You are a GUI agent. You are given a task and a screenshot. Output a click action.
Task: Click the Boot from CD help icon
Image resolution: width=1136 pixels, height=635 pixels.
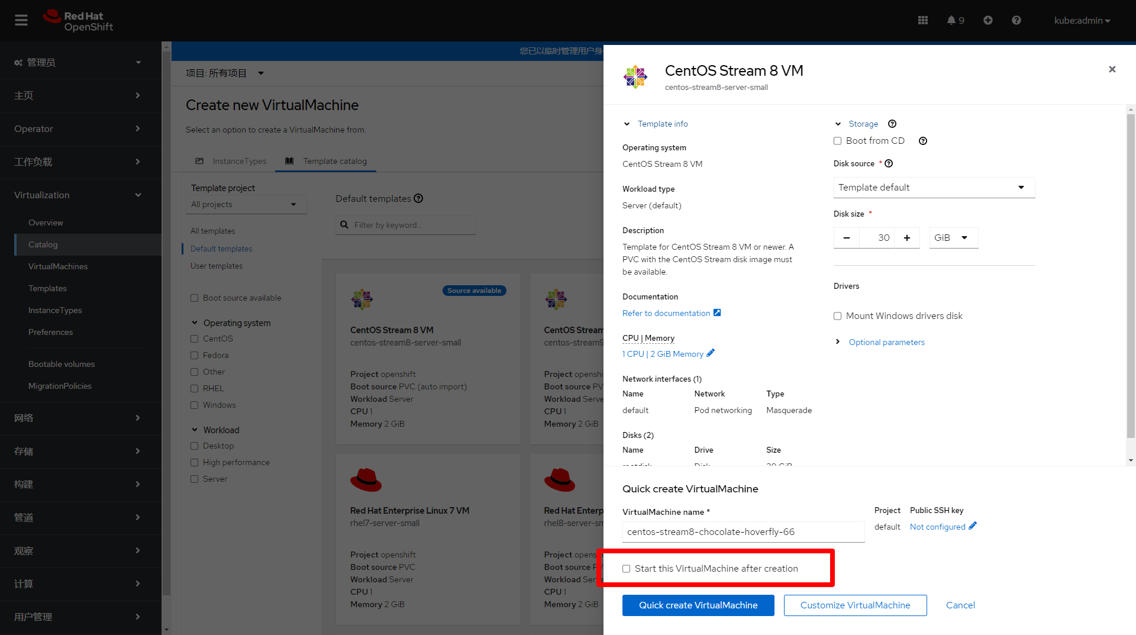[922, 141]
